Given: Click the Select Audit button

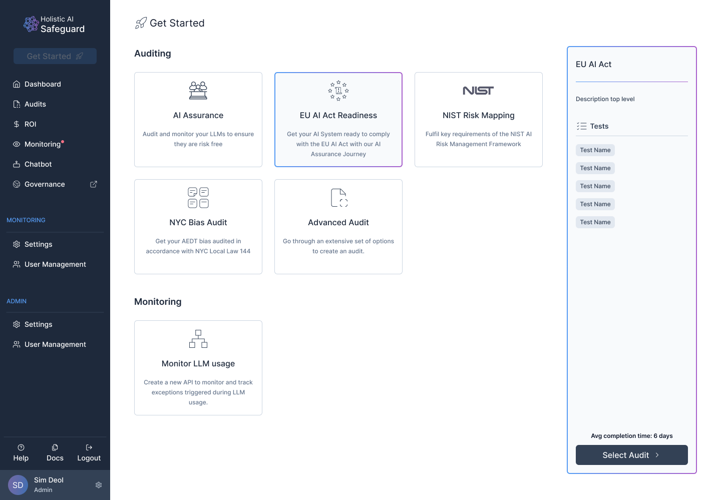Looking at the screenshot, I should tap(631, 455).
